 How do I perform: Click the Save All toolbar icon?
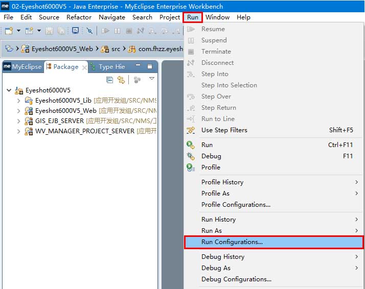(x=61, y=31)
